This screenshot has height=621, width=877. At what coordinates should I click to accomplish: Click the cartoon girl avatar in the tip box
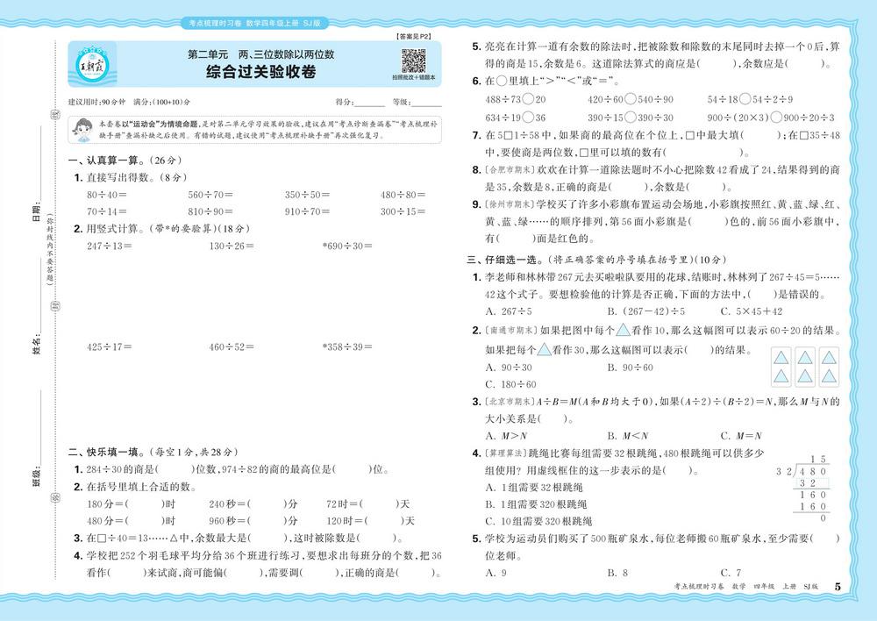coord(82,130)
